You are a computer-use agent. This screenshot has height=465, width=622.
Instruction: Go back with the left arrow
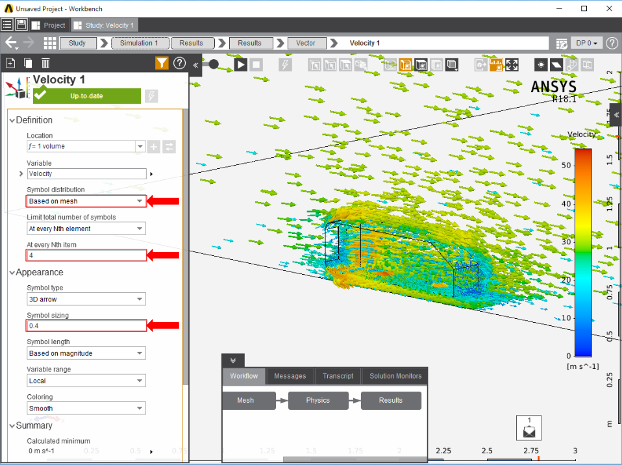click(11, 42)
